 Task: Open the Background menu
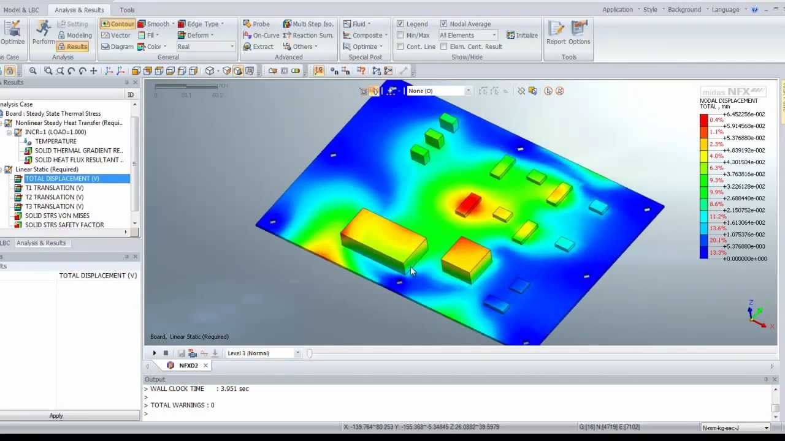point(686,9)
